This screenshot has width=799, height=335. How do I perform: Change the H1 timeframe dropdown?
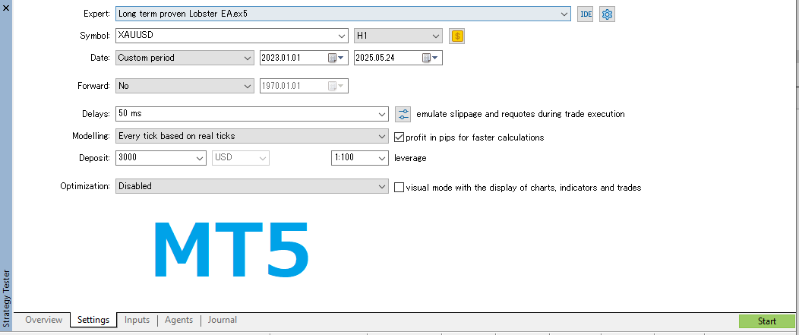tap(398, 36)
